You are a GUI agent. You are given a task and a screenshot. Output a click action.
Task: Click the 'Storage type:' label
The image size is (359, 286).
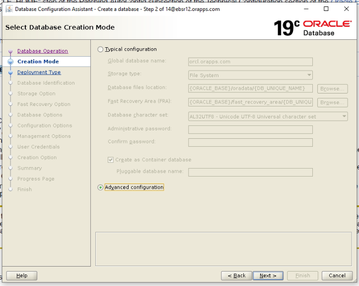(125, 74)
